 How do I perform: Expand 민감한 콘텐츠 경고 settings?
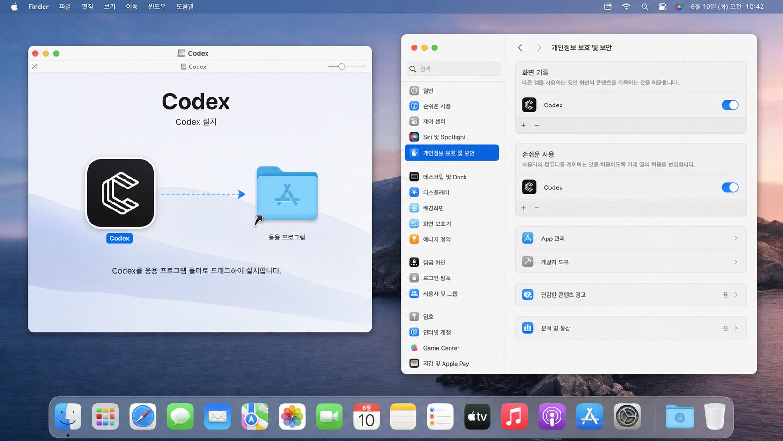pyautogui.click(x=630, y=295)
